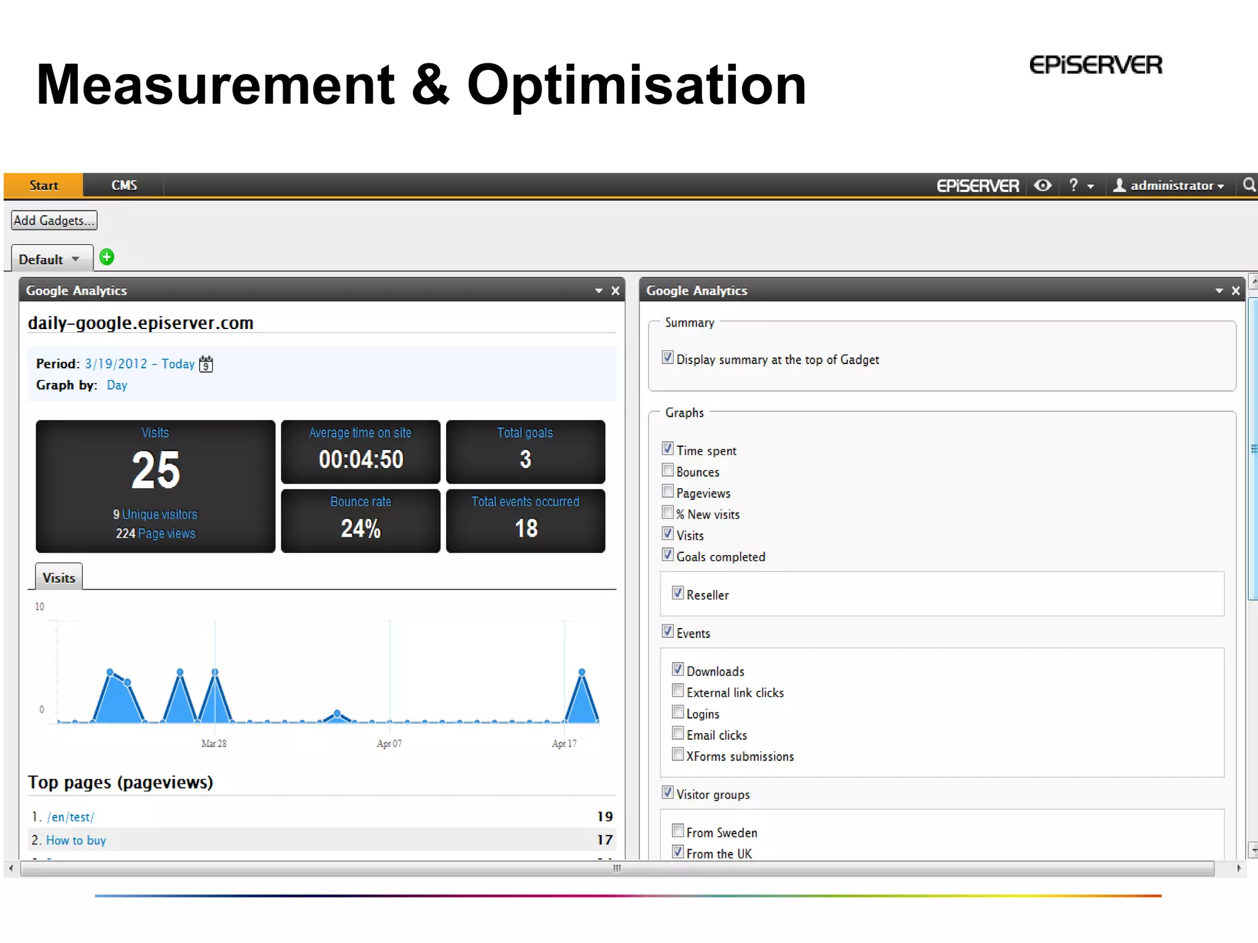Click the green plus add-tab icon
The height and width of the screenshot is (943, 1258).
pos(107,257)
